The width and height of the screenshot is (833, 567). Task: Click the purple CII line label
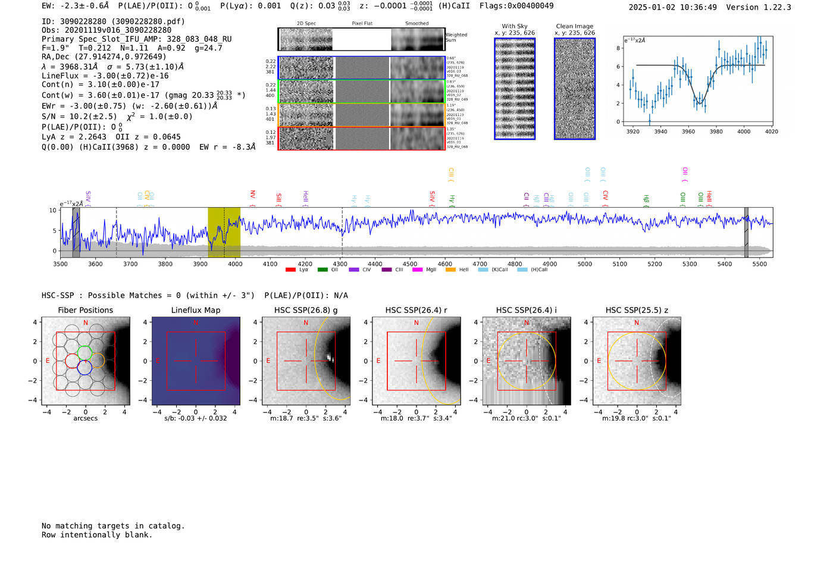tap(527, 199)
